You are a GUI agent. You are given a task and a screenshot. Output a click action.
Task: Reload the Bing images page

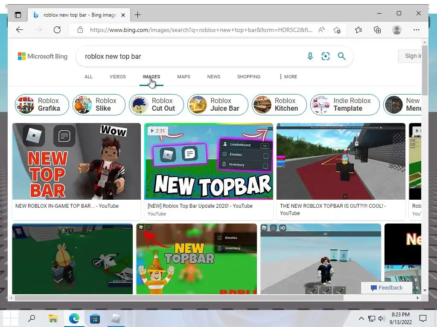(57, 30)
